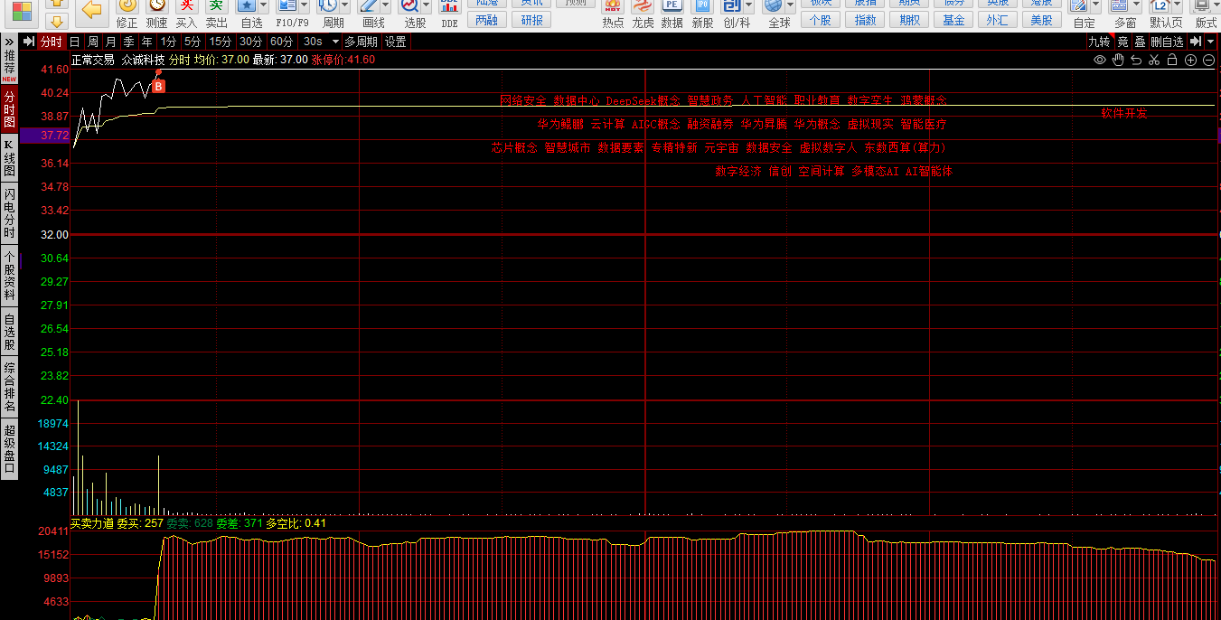The height and width of the screenshot is (620, 1221).
Task: Toggle the lock icon above the chart
Action: 1172,60
